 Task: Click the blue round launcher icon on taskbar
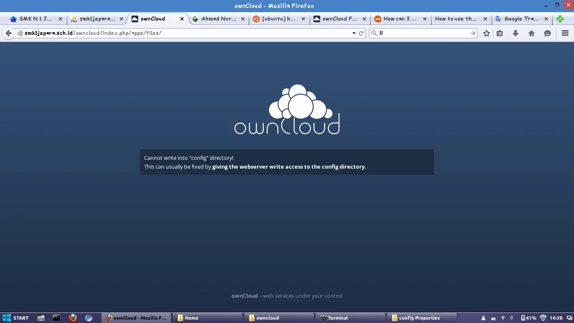[x=88, y=318]
